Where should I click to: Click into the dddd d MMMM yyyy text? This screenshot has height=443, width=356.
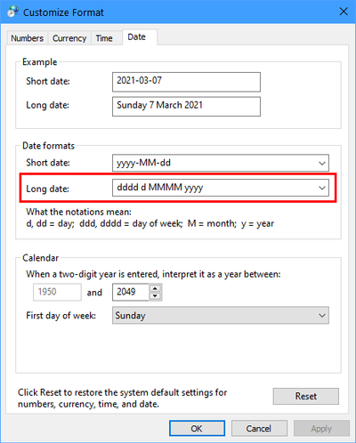[x=160, y=188]
